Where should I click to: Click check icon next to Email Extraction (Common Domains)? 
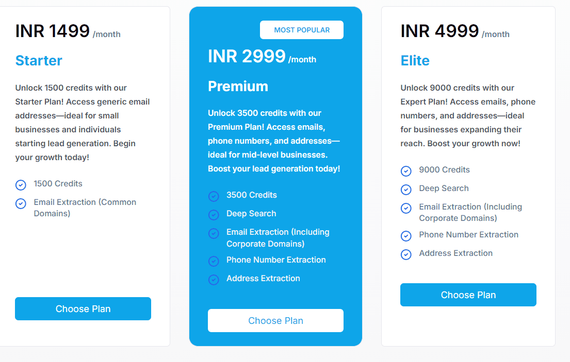pyautogui.click(x=21, y=203)
